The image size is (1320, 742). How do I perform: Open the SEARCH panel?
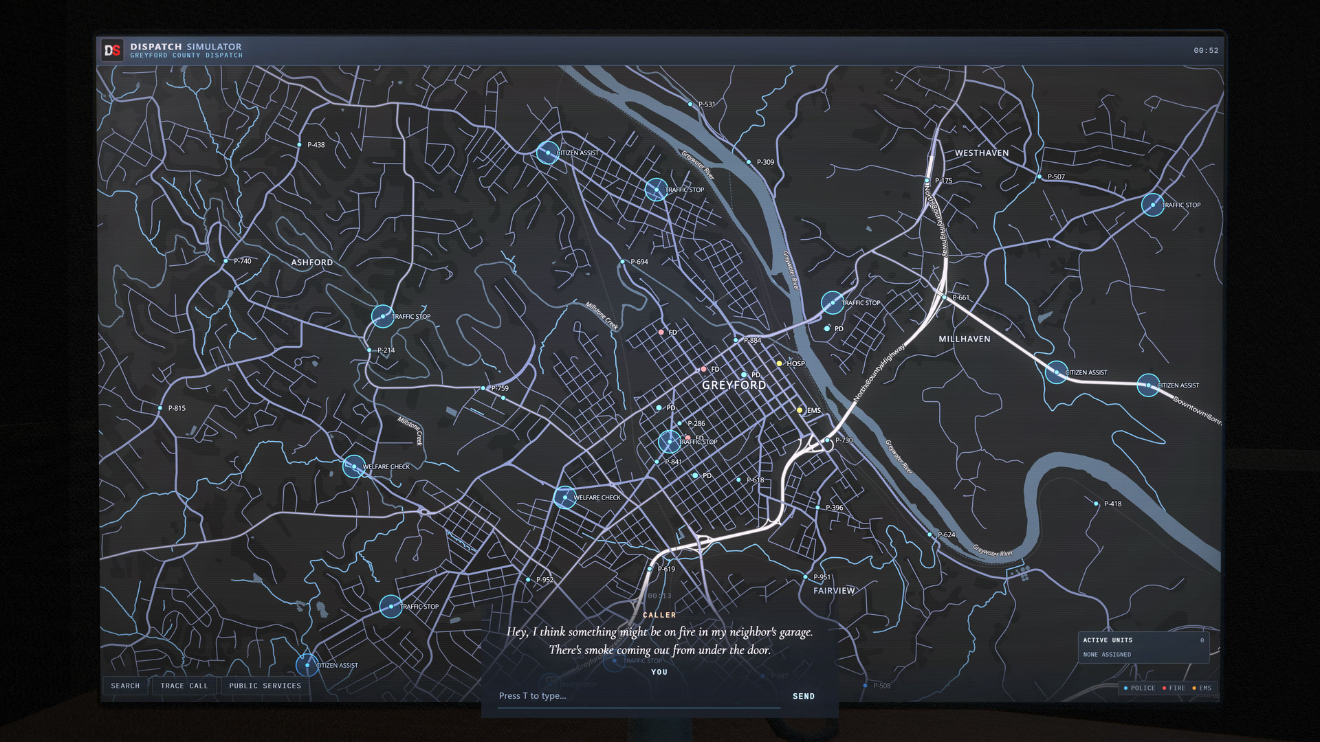pos(125,686)
